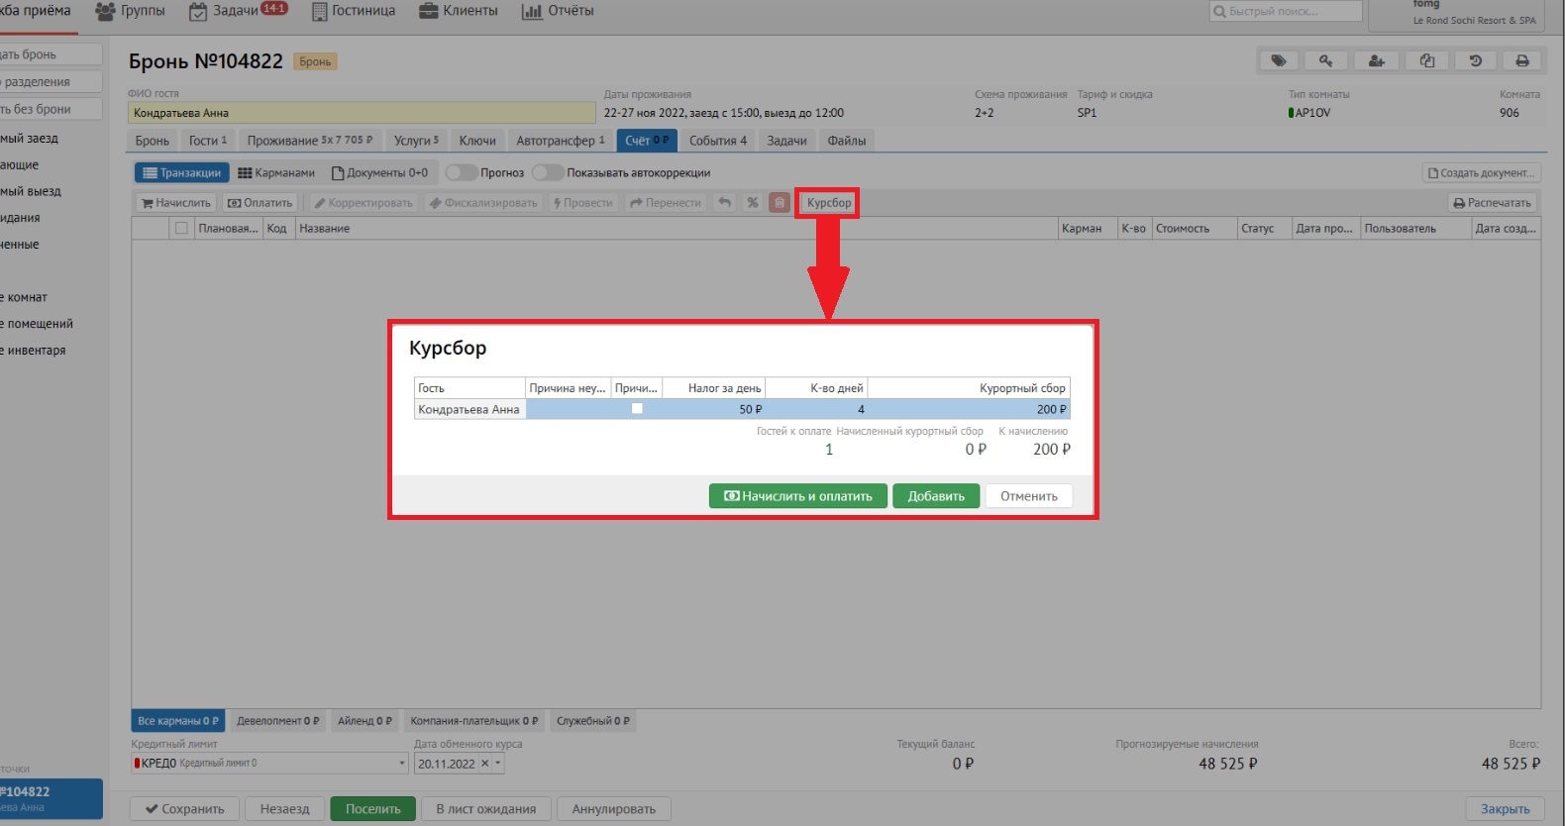The height and width of the screenshot is (826, 1565).
Task: Click the percent discount icon
Action: 753,203
